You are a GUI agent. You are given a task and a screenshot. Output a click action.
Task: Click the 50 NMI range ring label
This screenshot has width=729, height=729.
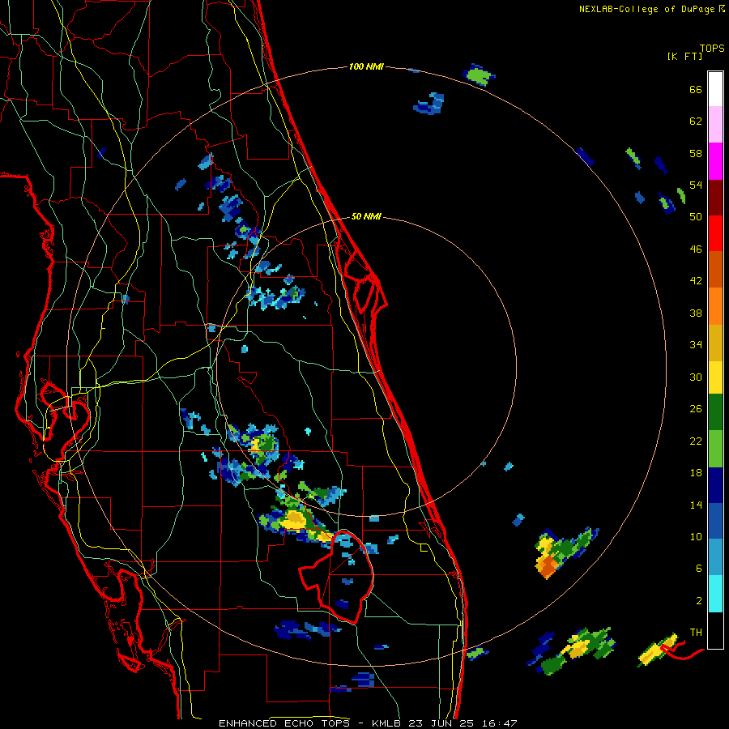coord(366,216)
